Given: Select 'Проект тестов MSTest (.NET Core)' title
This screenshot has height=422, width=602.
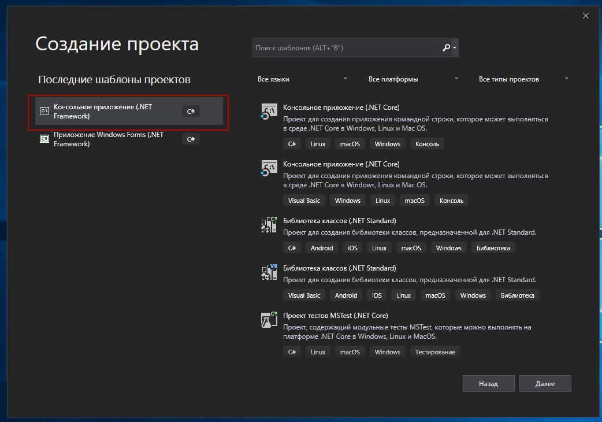Looking at the screenshot, I should (x=336, y=316).
